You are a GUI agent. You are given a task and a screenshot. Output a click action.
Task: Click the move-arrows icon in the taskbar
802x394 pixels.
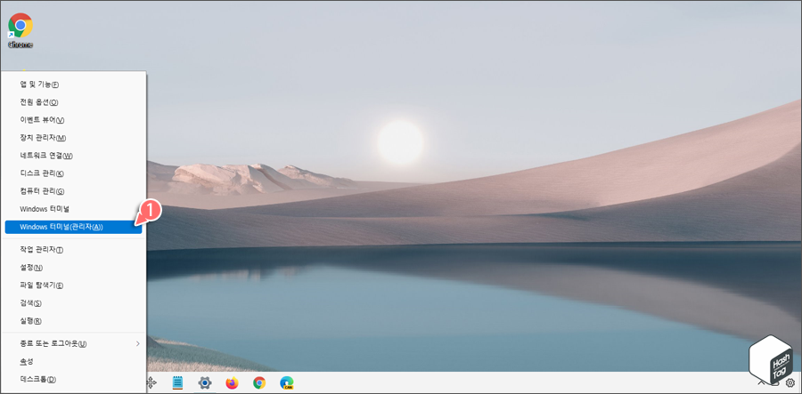151,382
